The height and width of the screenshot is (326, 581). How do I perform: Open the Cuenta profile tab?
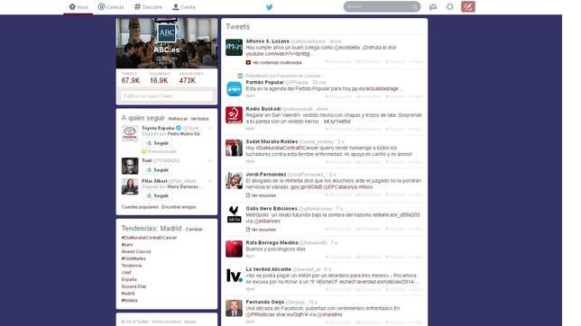click(184, 7)
